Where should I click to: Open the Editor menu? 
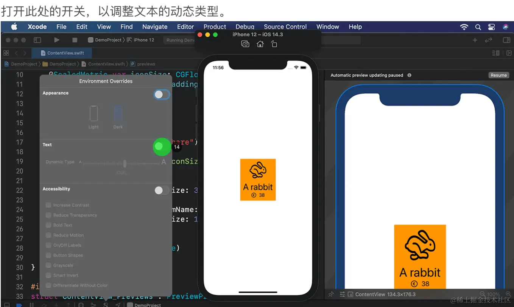pyautogui.click(x=185, y=27)
